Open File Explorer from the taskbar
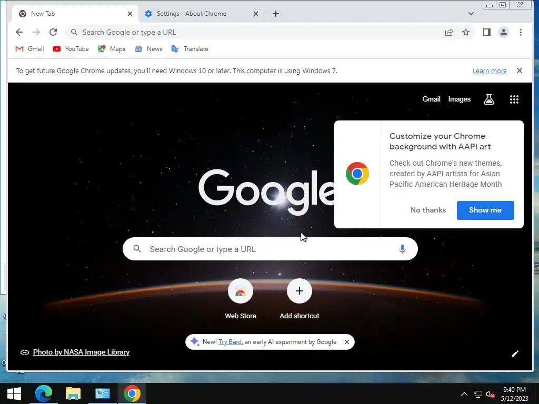The image size is (539, 404). (x=73, y=393)
